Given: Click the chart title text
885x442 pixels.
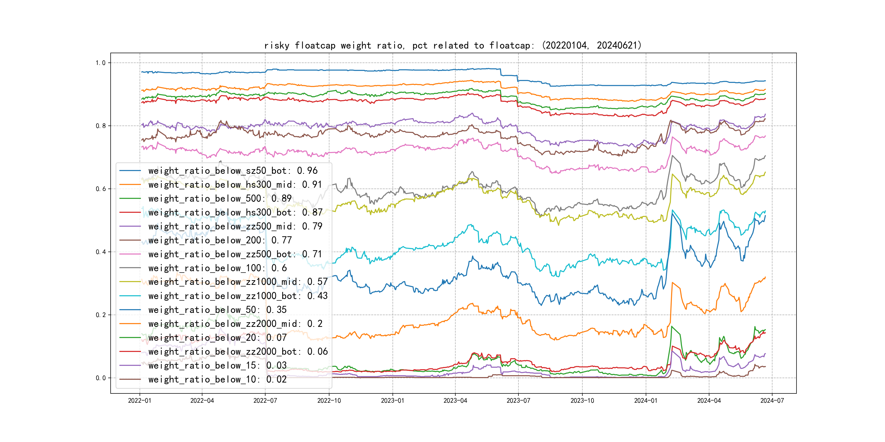Looking at the screenshot, I should click(452, 45).
